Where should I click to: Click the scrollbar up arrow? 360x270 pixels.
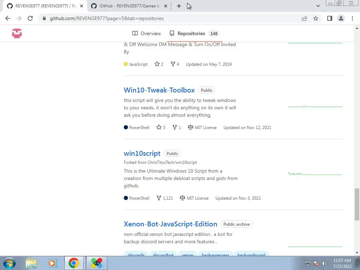(x=357, y=28)
